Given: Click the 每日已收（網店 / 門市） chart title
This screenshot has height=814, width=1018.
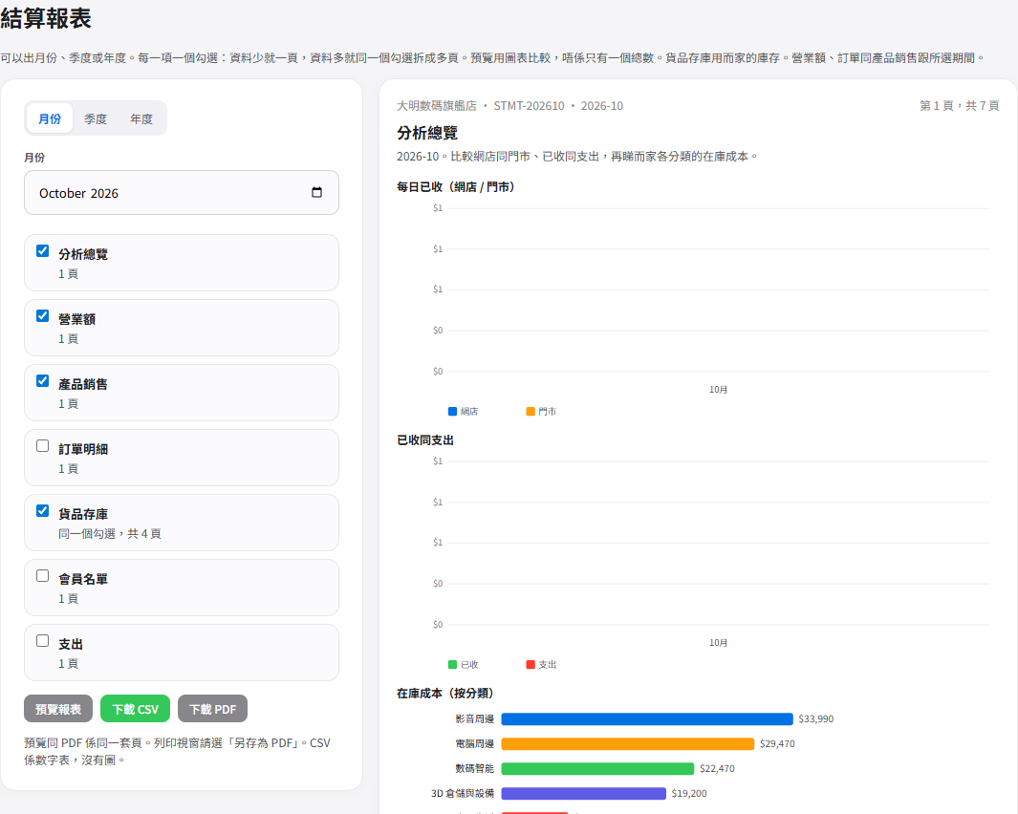Looking at the screenshot, I should coord(456,187).
